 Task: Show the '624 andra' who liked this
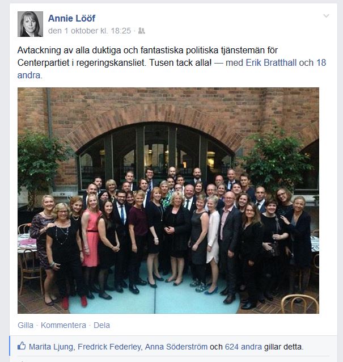click(243, 347)
